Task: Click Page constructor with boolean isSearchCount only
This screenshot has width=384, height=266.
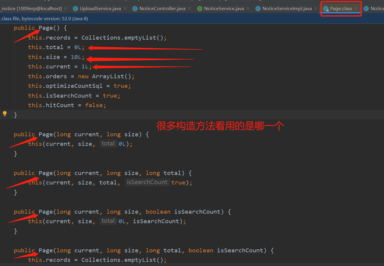Action: [131, 212]
